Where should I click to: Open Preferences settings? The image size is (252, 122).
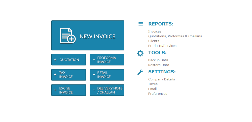click(158, 94)
